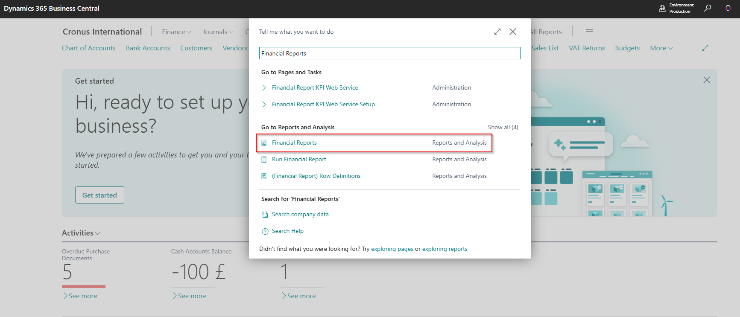Follow the exploring reports link
The width and height of the screenshot is (740, 317).
(445, 249)
